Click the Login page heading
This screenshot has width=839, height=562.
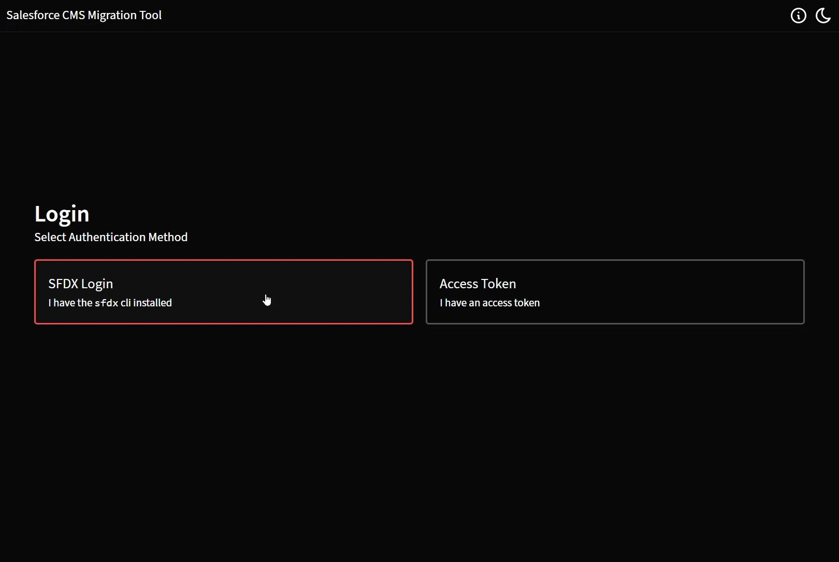tap(61, 214)
